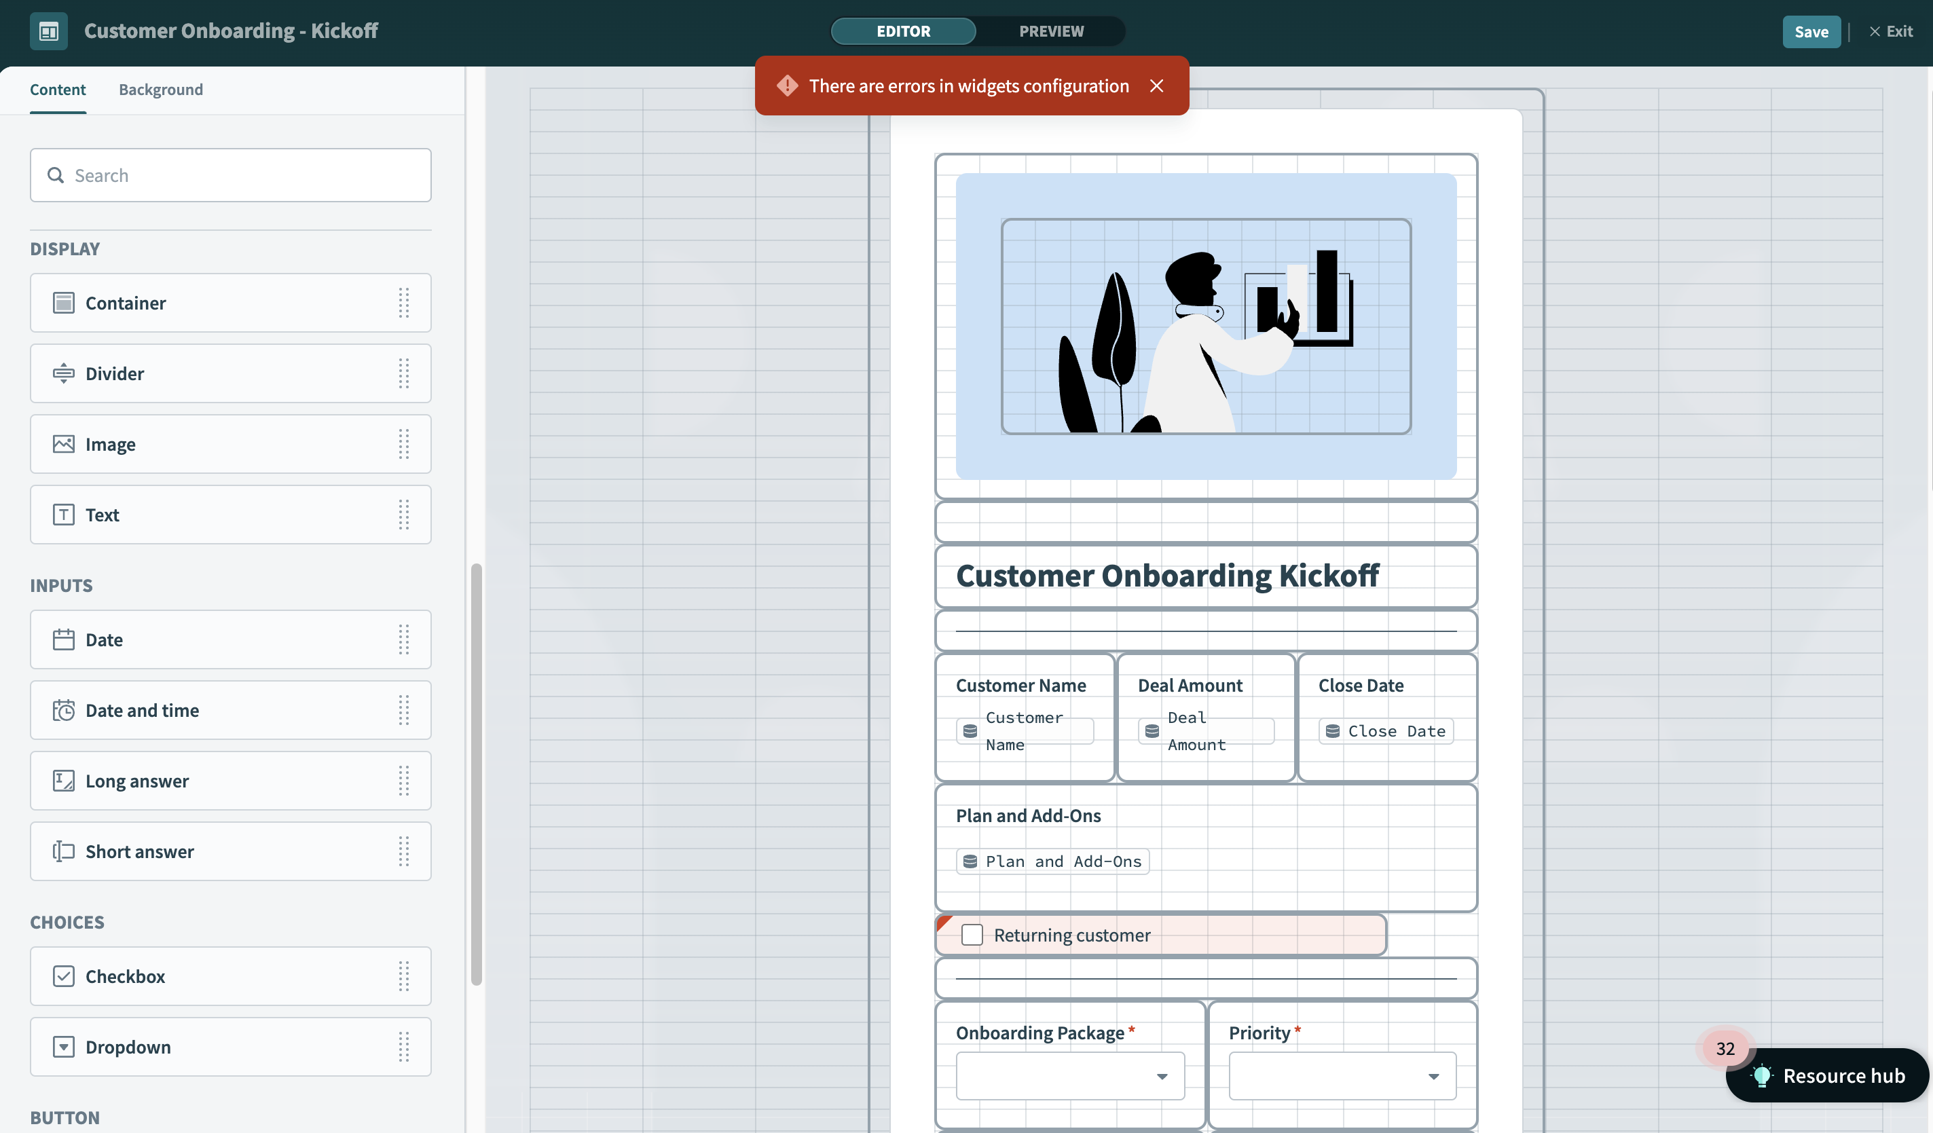Switch to EDITOR mode
The height and width of the screenshot is (1133, 1933).
click(903, 31)
